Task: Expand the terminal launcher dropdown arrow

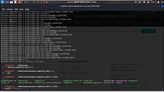Action: 26,2
